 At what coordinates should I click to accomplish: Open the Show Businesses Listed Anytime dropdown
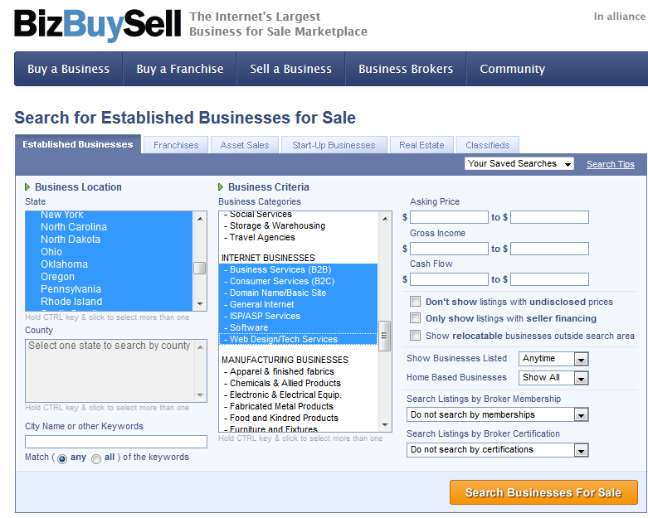pyautogui.click(x=553, y=359)
